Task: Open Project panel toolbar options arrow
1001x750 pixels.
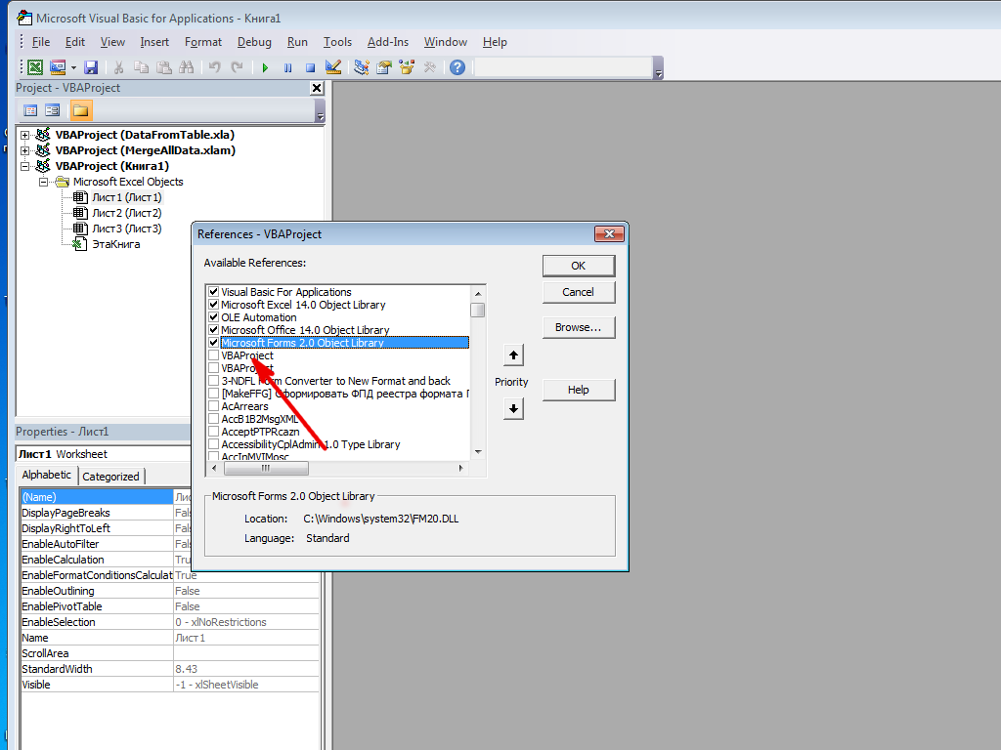Action: click(x=321, y=111)
